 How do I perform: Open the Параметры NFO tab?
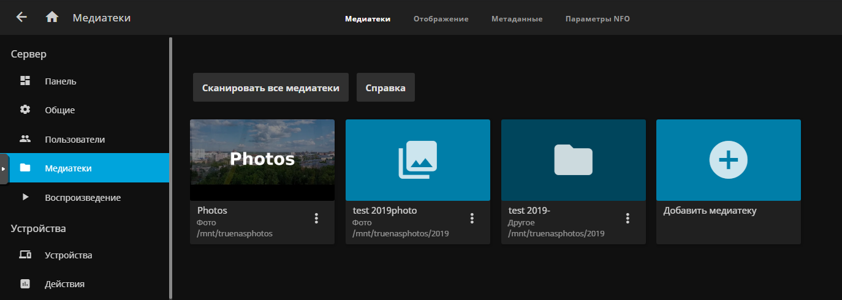point(597,19)
